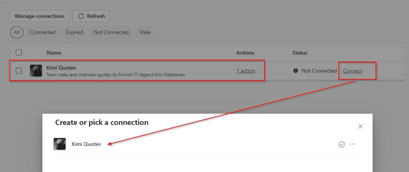
Task: Click the checkmark circle icon in dialog
Action: tap(342, 144)
